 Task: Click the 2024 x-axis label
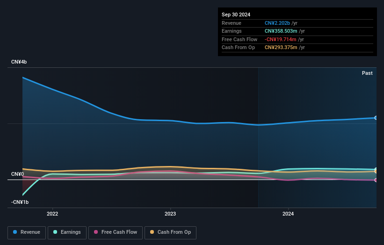pyautogui.click(x=288, y=214)
